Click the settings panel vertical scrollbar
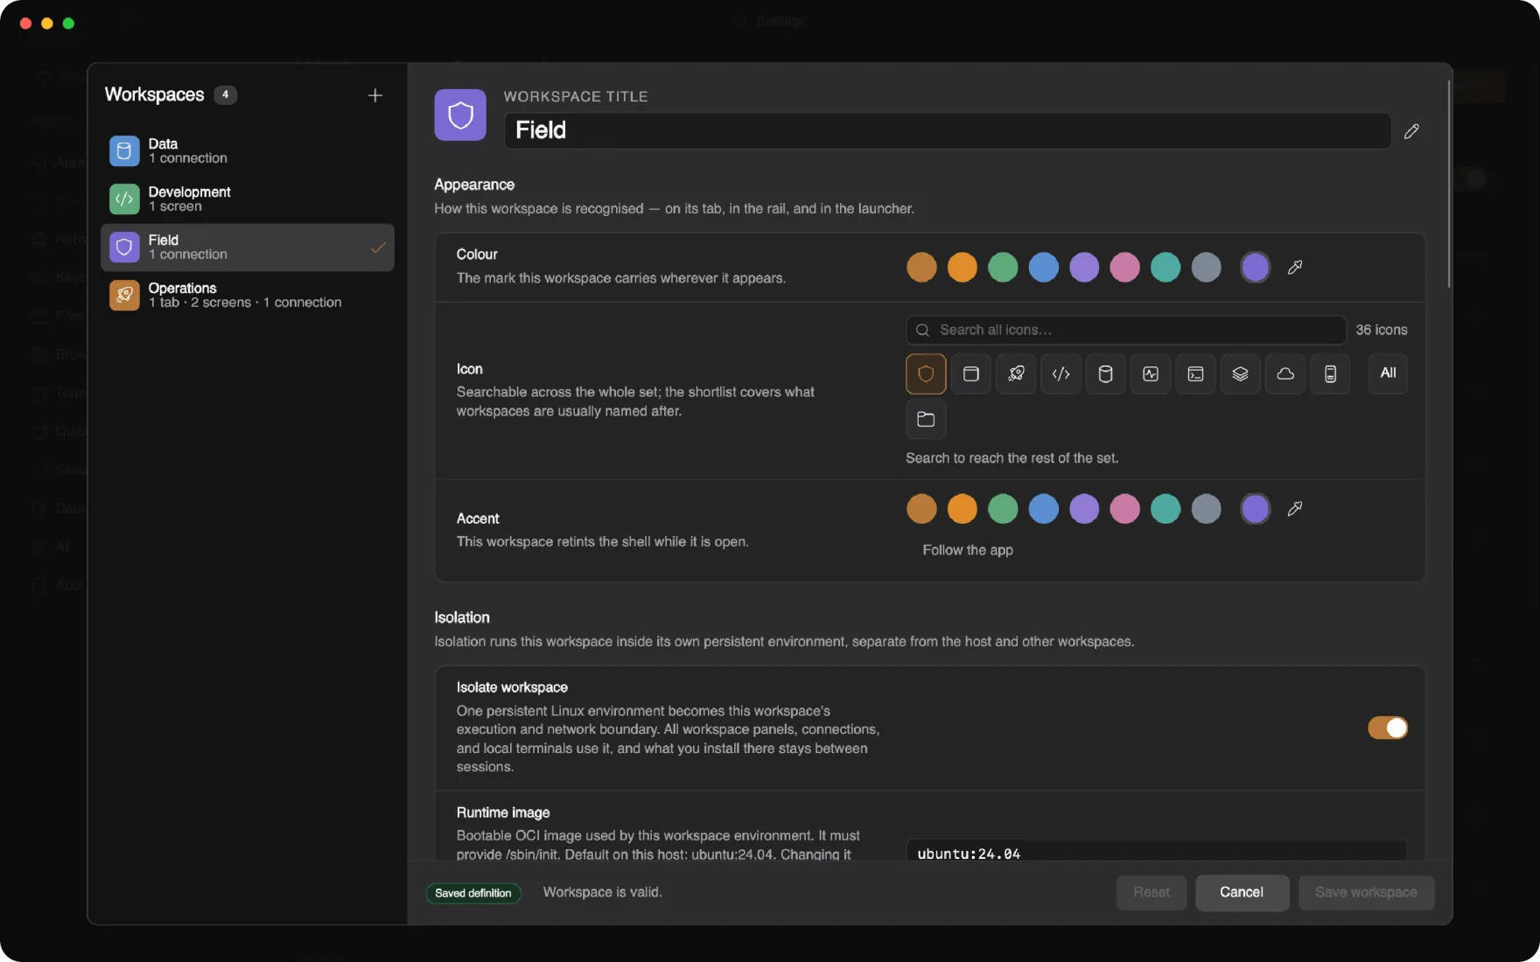Viewport: 1540px width, 962px height. [1449, 184]
